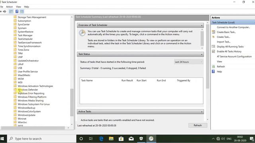Click the Type here to search box
The image size is (255, 143).
coord(42,139)
